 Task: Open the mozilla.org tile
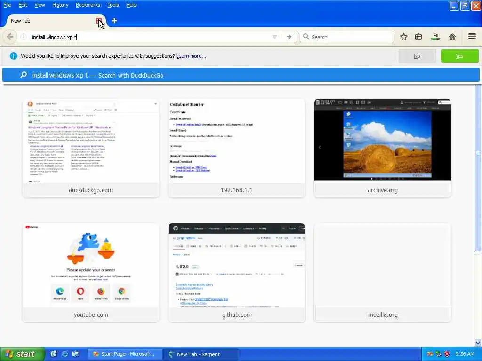pos(382,273)
